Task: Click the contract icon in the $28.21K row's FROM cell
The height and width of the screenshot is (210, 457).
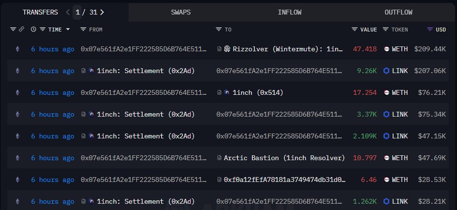Action: pyautogui.click(x=83, y=201)
